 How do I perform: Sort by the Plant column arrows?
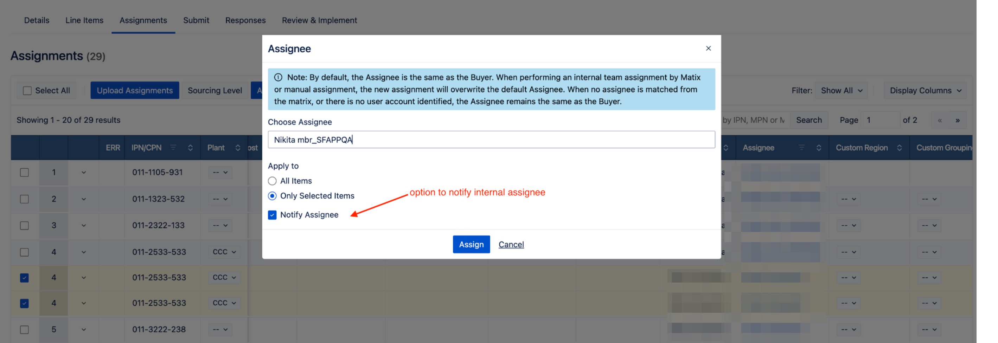point(238,148)
